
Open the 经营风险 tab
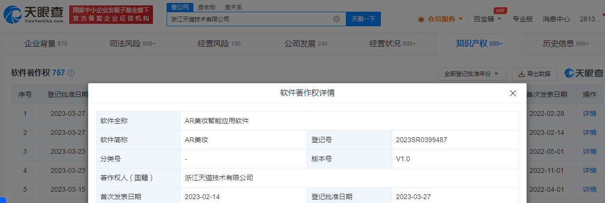(x=219, y=44)
